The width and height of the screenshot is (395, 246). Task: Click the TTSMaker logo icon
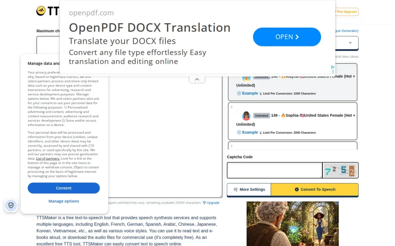tap(41, 11)
